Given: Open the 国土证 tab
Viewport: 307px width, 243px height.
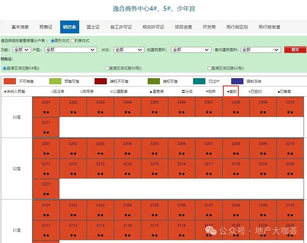Looking at the screenshot, I should pyautogui.click(x=93, y=27).
